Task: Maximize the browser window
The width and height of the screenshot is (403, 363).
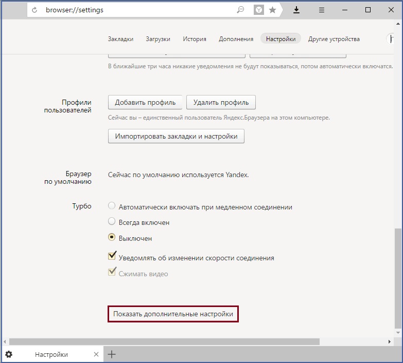Action: click(368, 10)
